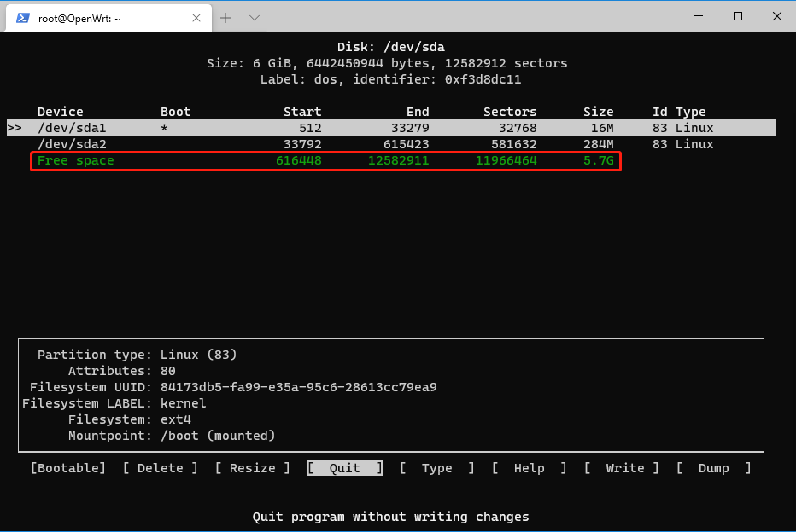Screen dimensions: 796x532
Task: Maximize the terminal window
Action: 737,17
